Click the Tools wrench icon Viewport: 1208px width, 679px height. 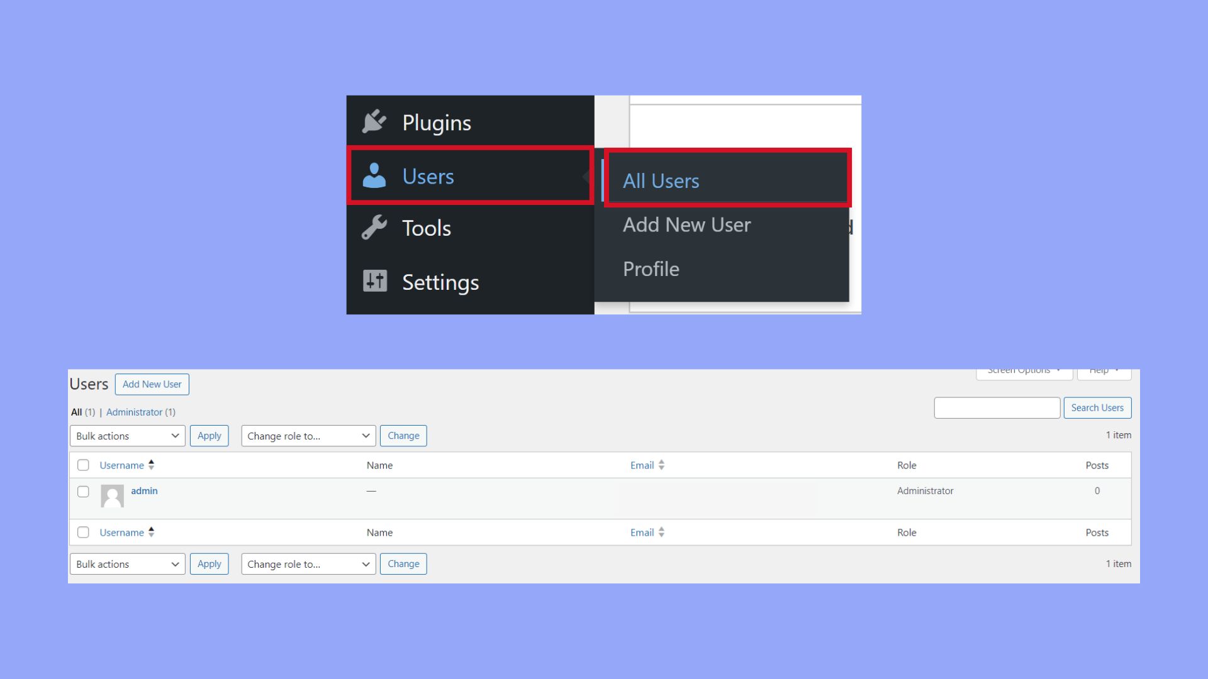pos(374,228)
